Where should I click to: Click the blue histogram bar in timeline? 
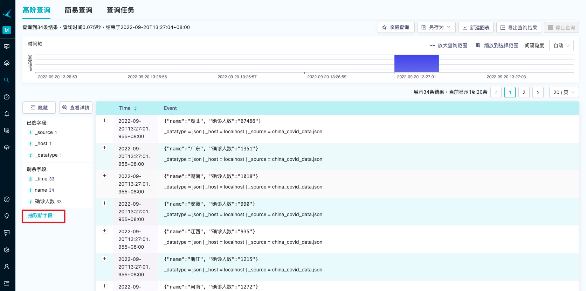[416, 64]
